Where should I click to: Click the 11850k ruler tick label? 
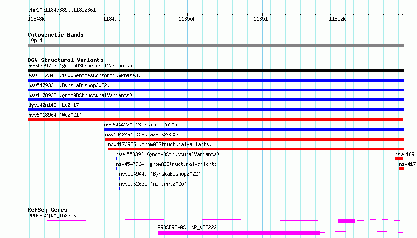[187, 19]
